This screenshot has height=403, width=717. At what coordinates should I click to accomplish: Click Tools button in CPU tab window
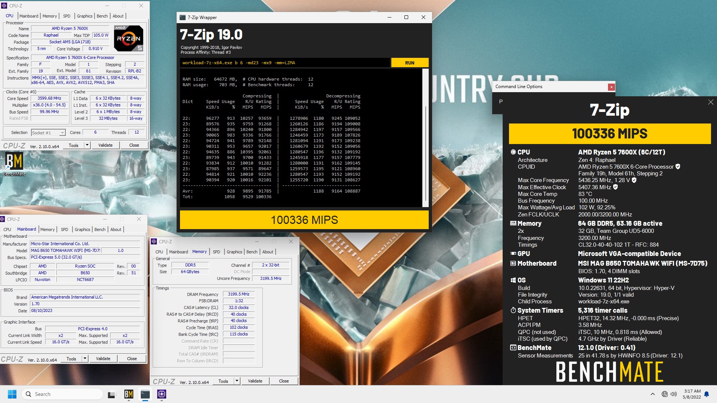tap(74, 145)
